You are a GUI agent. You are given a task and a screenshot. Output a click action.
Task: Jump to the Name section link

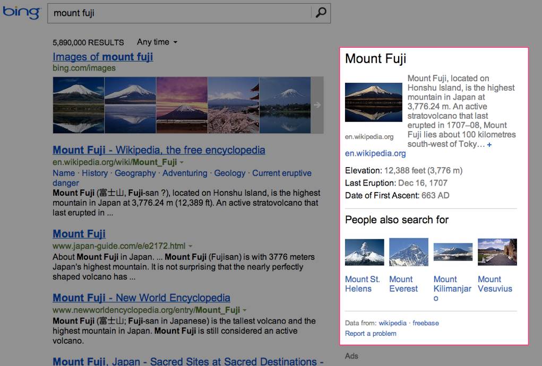click(64, 173)
